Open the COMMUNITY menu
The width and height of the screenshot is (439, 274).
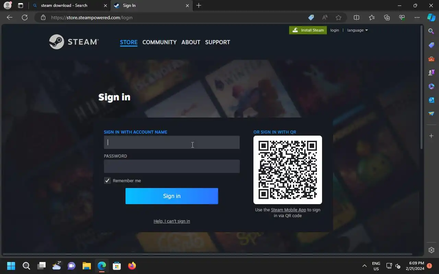click(x=159, y=42)
